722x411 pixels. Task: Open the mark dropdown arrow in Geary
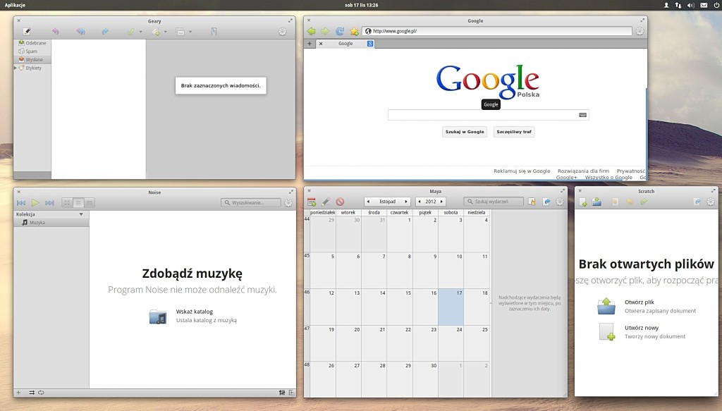tap(140, 32)
